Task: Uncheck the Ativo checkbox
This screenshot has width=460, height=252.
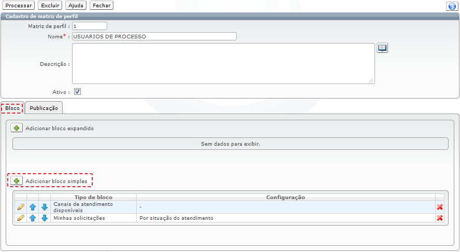Action: (x=77, y=92)
